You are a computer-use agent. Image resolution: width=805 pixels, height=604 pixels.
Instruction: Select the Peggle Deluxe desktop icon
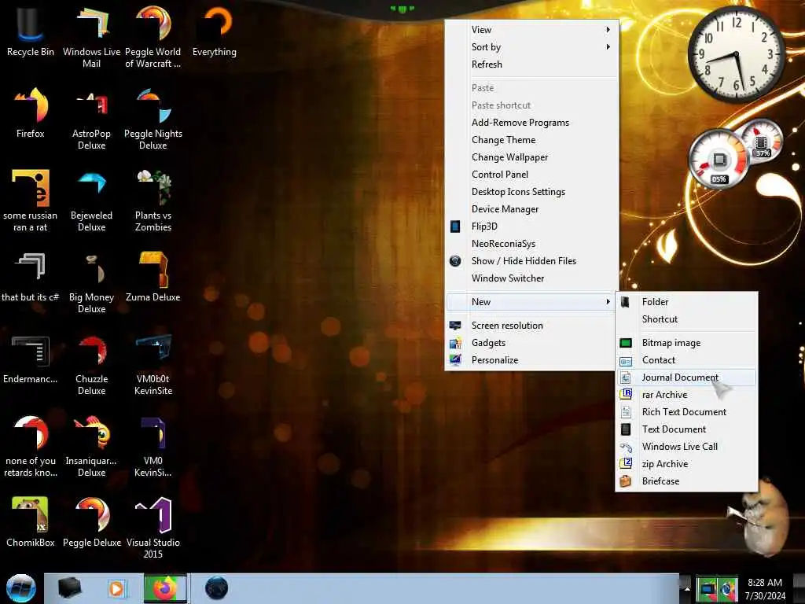pyautogui.click(x=91, y=522)
